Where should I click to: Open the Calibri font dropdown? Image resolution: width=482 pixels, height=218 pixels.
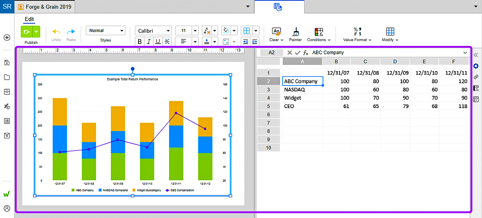coord(153,31)
